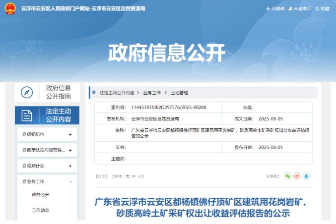The width and height of the screenshot is (336, 224).
Task: Share the article via QQ icon
Action: pyautogui.click(x=306, y=176)
